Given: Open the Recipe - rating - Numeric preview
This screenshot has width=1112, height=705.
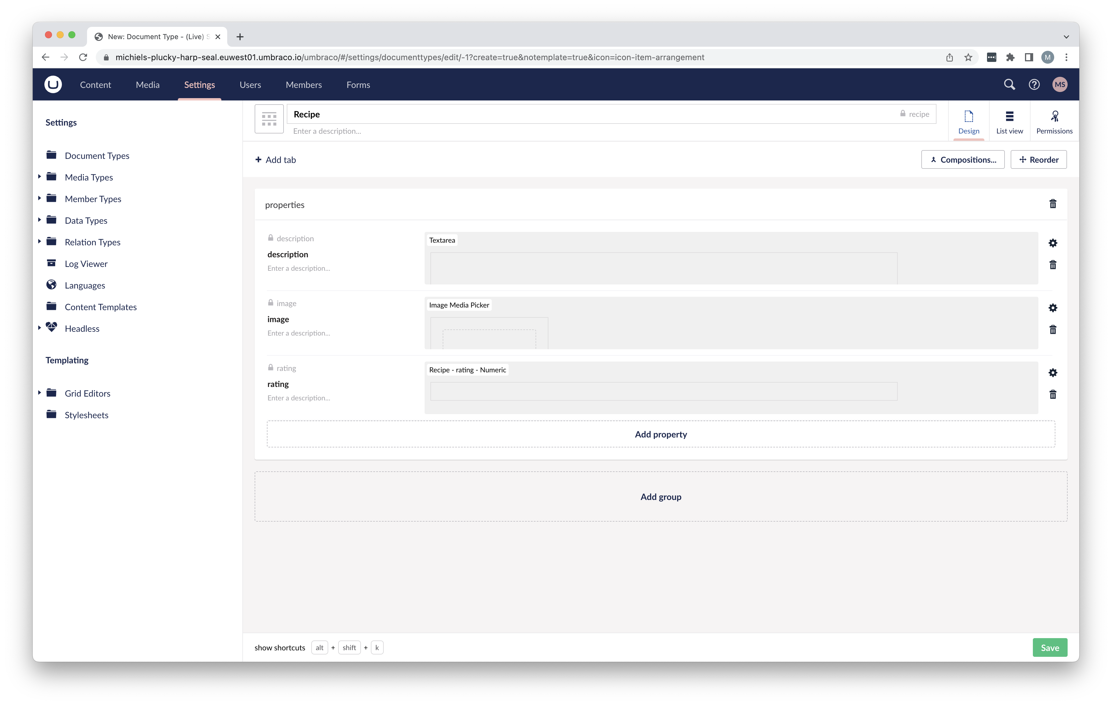Looking at the screenshot, I should point(731,387).
